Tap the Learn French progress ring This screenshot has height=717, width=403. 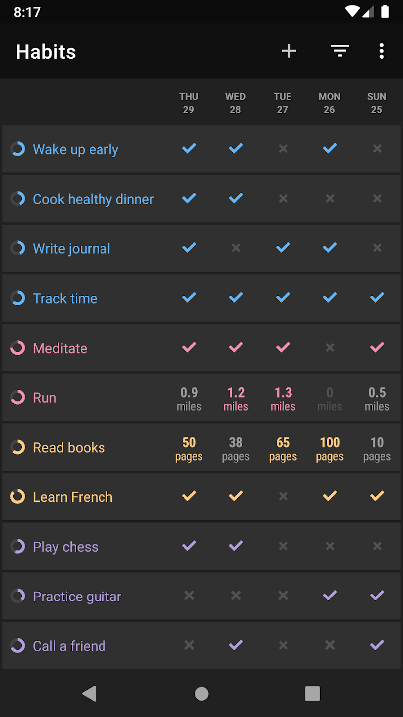tap(18, 496)
